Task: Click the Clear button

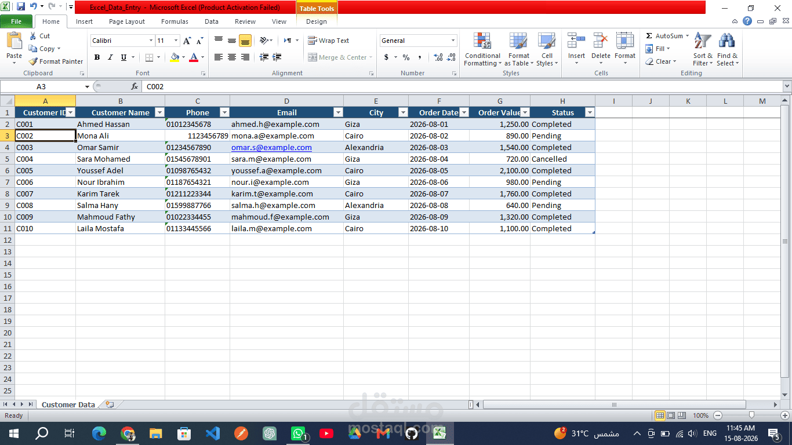Action: coord(660,61)
